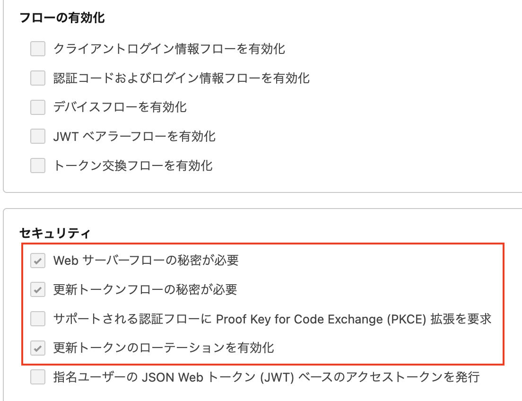The height and width of the screenshot is (401, 522).
Task: Check the JWT ベースのアクセストークンを発行 box
Action: point(38,377)
